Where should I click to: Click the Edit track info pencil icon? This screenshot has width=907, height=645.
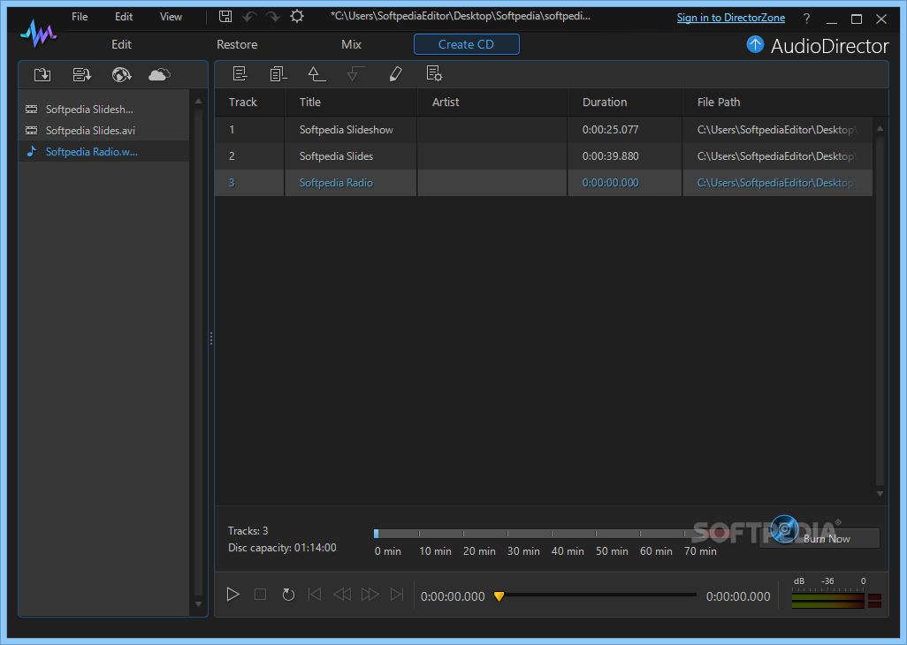396,73
